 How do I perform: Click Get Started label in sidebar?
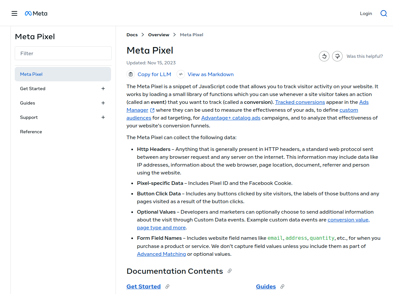point(33,89)
